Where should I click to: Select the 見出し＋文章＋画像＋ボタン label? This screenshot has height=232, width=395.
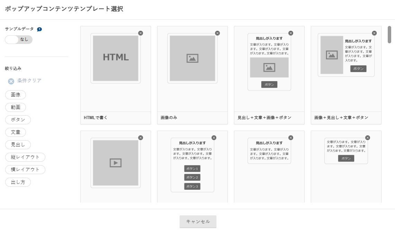point(264,118)
